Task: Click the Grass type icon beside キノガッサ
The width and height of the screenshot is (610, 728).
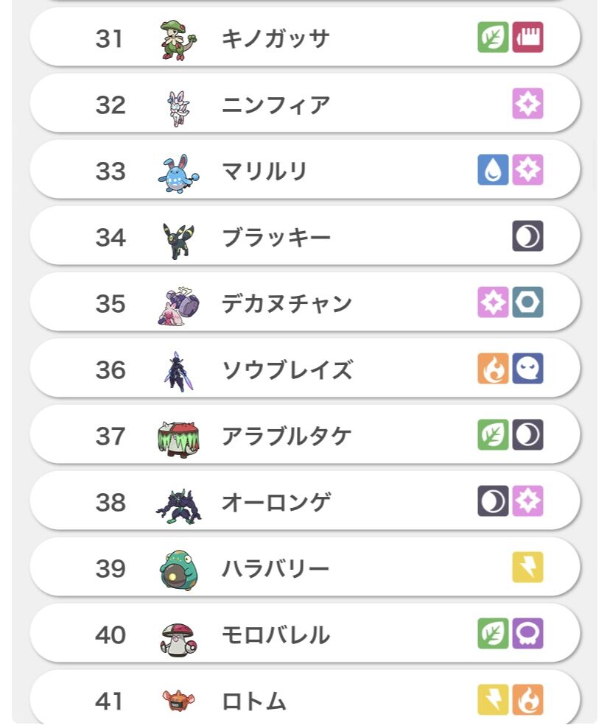Action: coord(493,38)
